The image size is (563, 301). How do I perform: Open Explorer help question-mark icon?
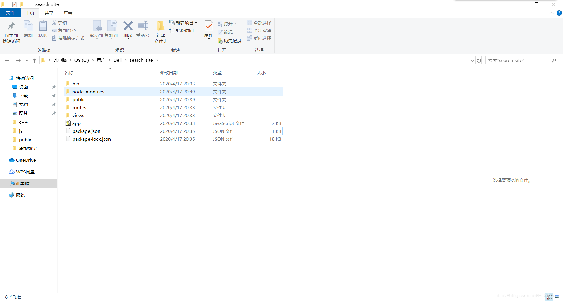pos(559,13)
